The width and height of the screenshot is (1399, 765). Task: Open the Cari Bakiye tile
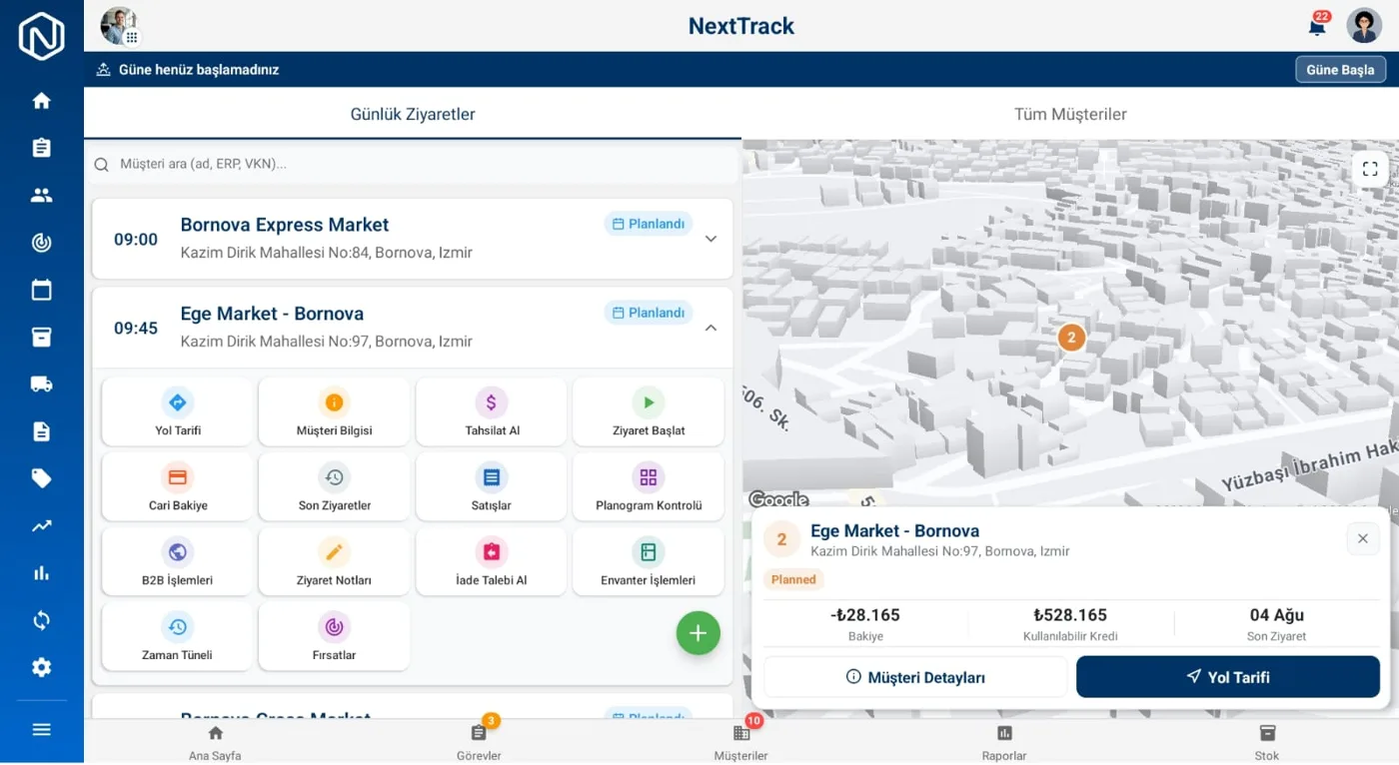pos(178,486)
